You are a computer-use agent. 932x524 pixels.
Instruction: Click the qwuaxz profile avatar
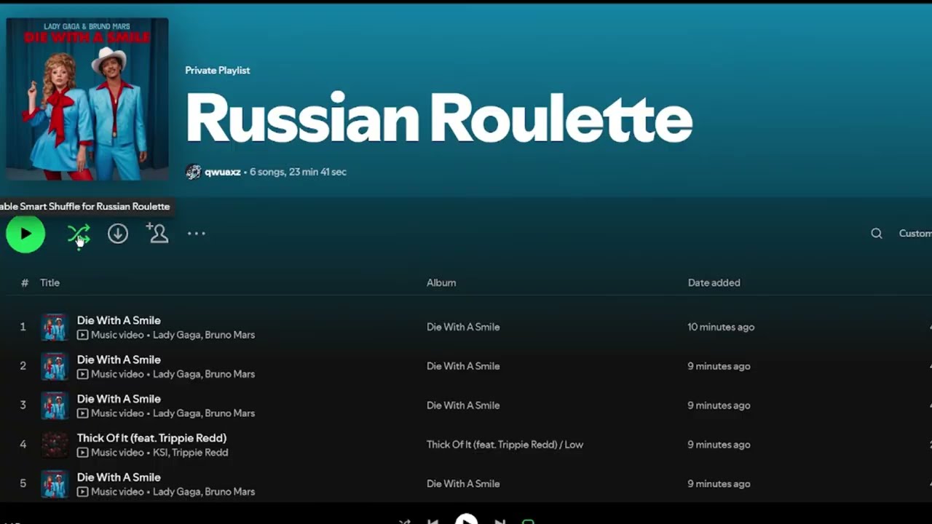pyautogui.click(x=193, y=172)
